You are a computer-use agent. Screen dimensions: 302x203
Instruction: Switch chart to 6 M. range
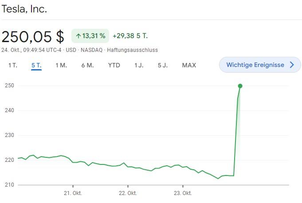(x=87, y=65)
